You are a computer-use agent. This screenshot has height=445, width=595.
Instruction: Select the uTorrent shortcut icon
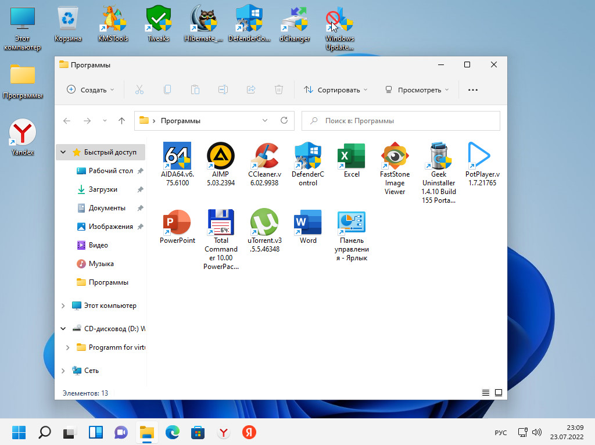pyautogui.click(x=264, y=231)
